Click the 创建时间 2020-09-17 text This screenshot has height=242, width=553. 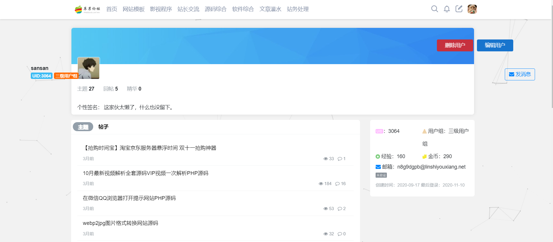tap(397, 185)
